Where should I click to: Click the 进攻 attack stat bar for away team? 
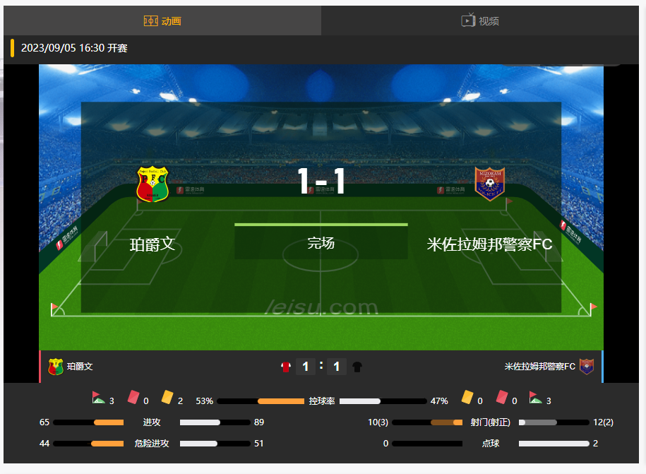215,422
